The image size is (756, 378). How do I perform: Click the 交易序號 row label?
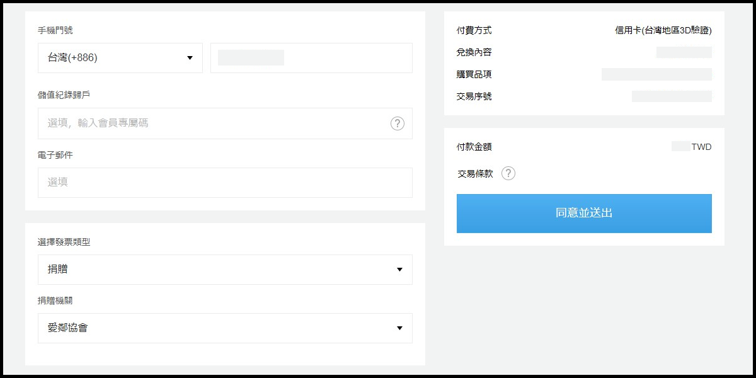474,96
